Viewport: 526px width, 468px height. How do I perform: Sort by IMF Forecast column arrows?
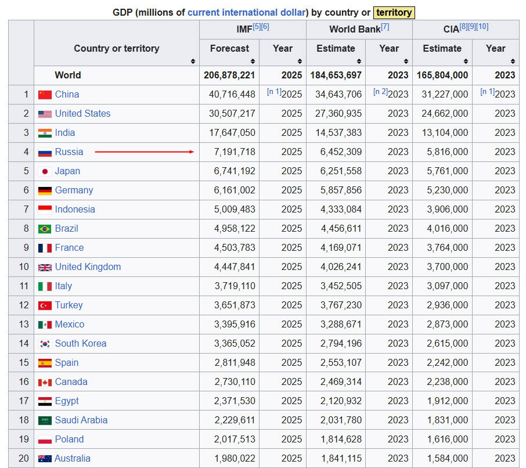click(x=253, y=61)
